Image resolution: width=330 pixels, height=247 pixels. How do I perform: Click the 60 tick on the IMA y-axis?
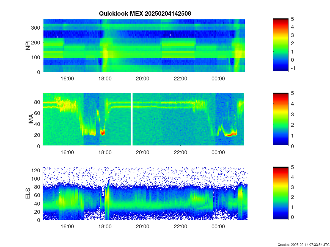[x=38, y=113]
